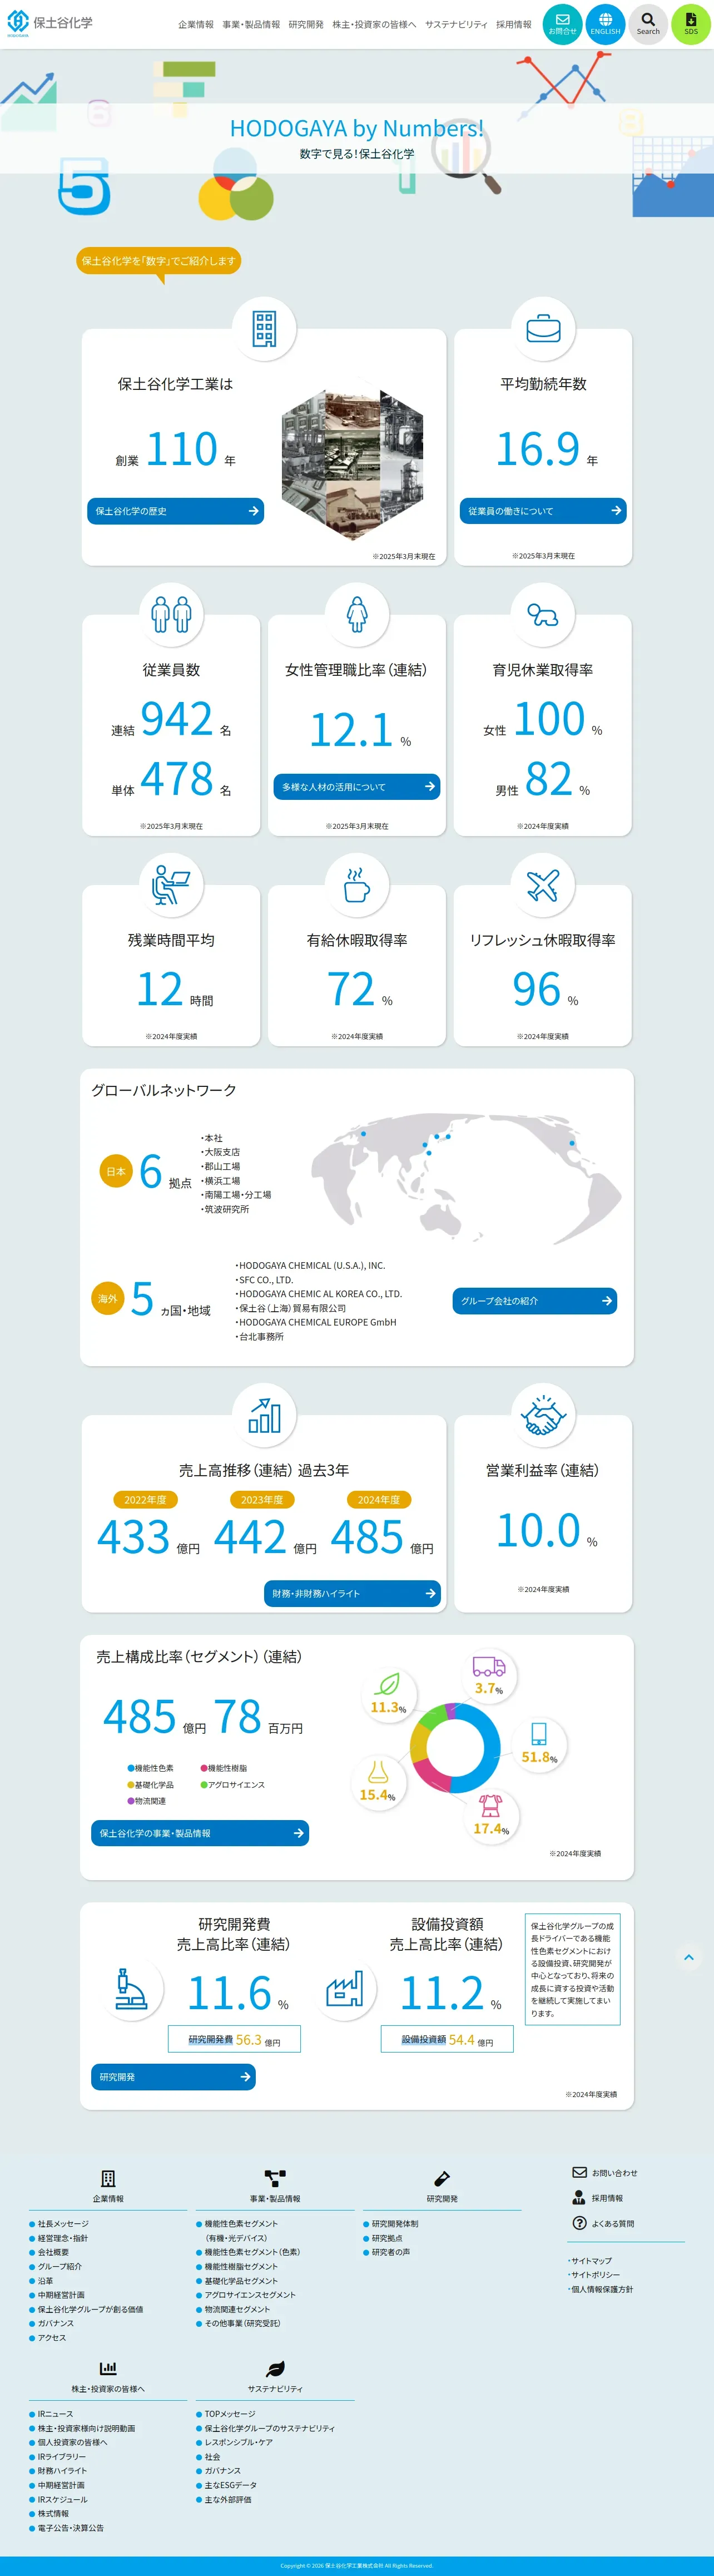Click the flask icon at 15.4%
The image size is (714, 2576).
tap(378, 1771)
